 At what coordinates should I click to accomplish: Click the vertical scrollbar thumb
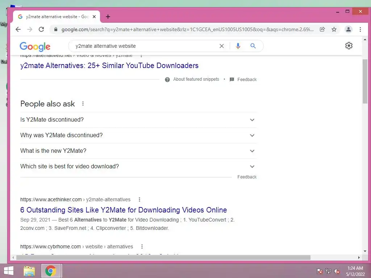[x=365, y=81]
